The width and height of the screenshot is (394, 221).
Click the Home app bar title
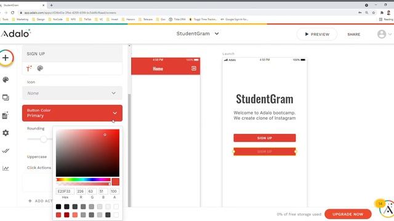click(158, 69)
